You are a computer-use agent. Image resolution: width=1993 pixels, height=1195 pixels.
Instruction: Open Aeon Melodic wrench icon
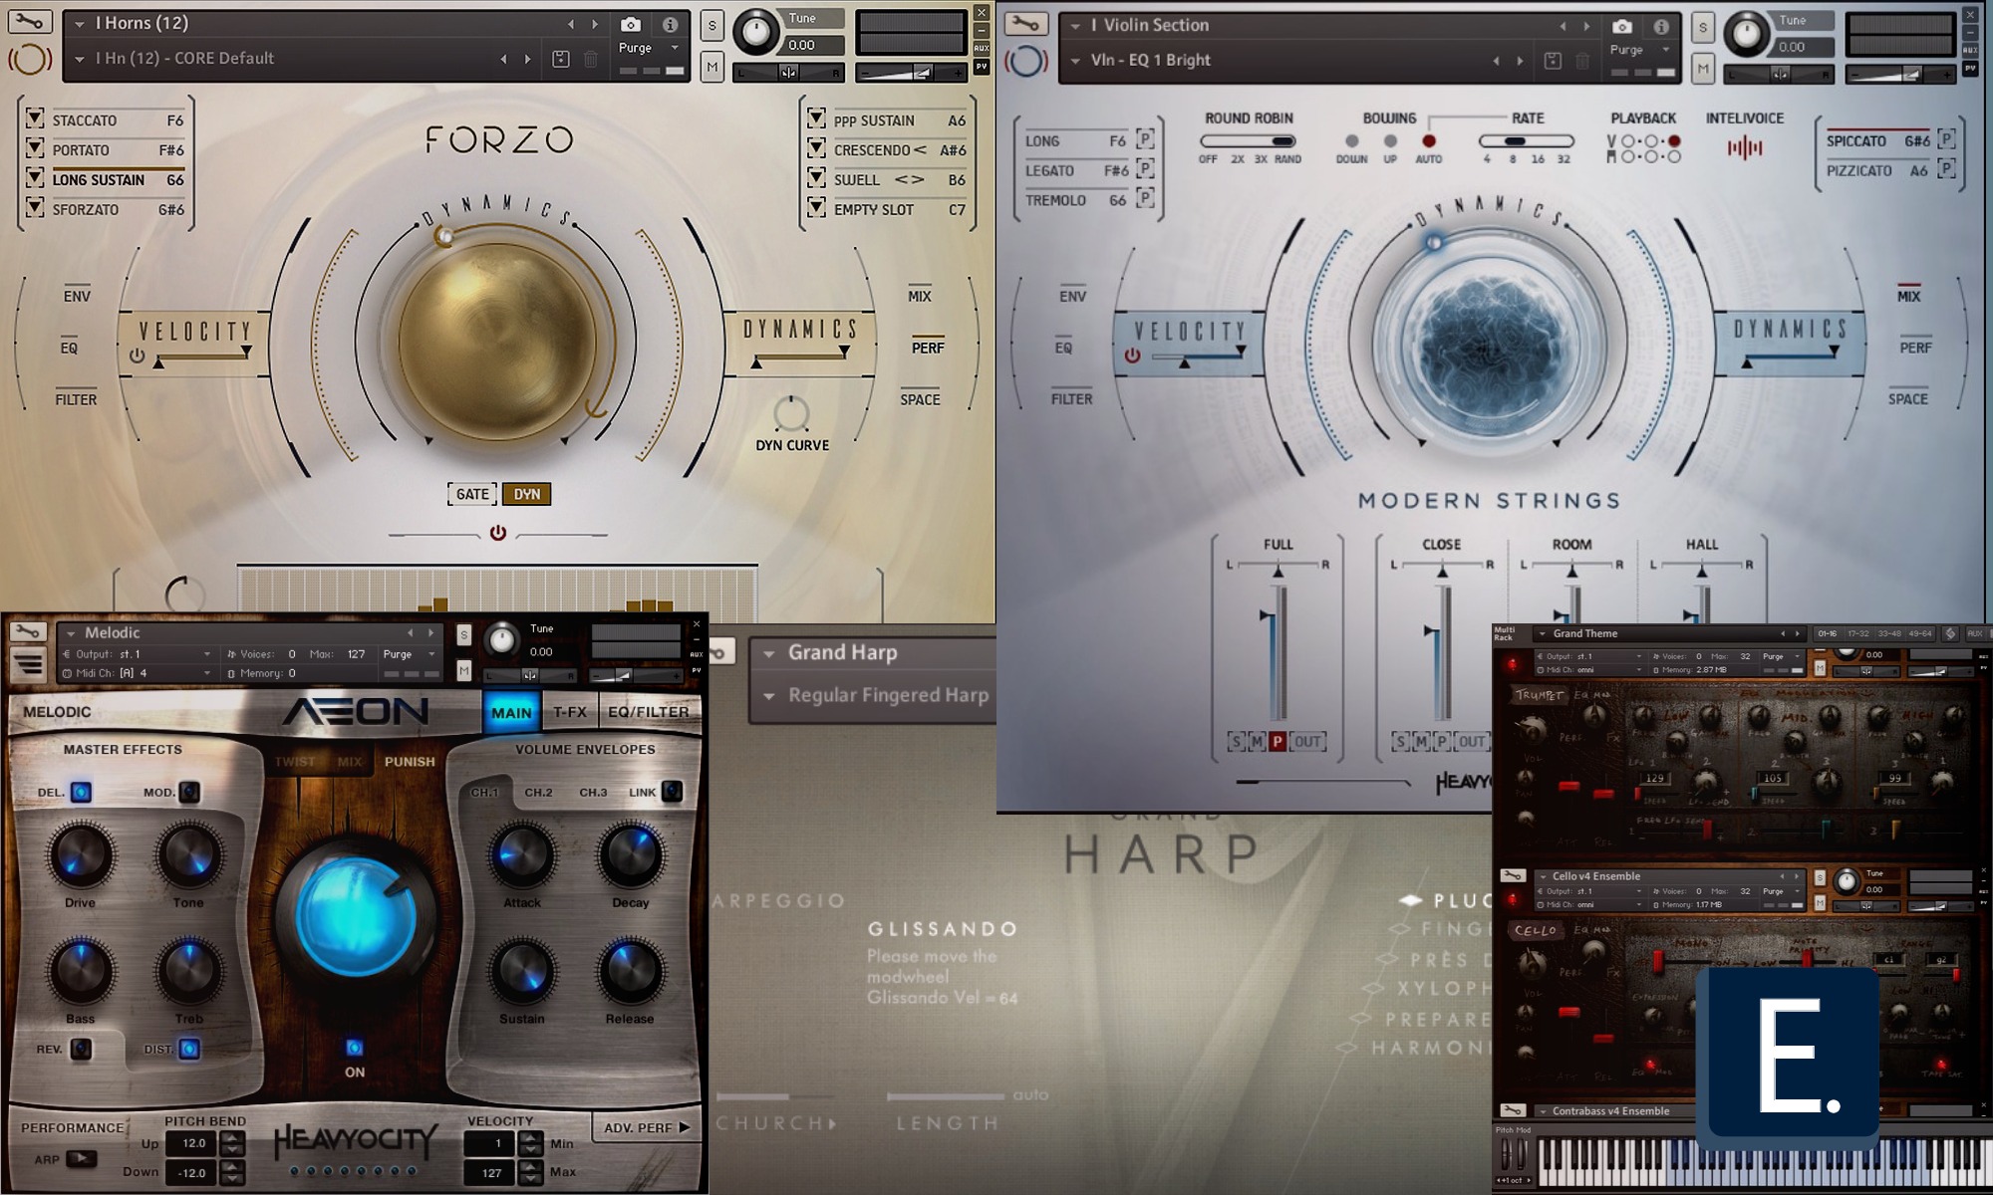coord(27,631)
